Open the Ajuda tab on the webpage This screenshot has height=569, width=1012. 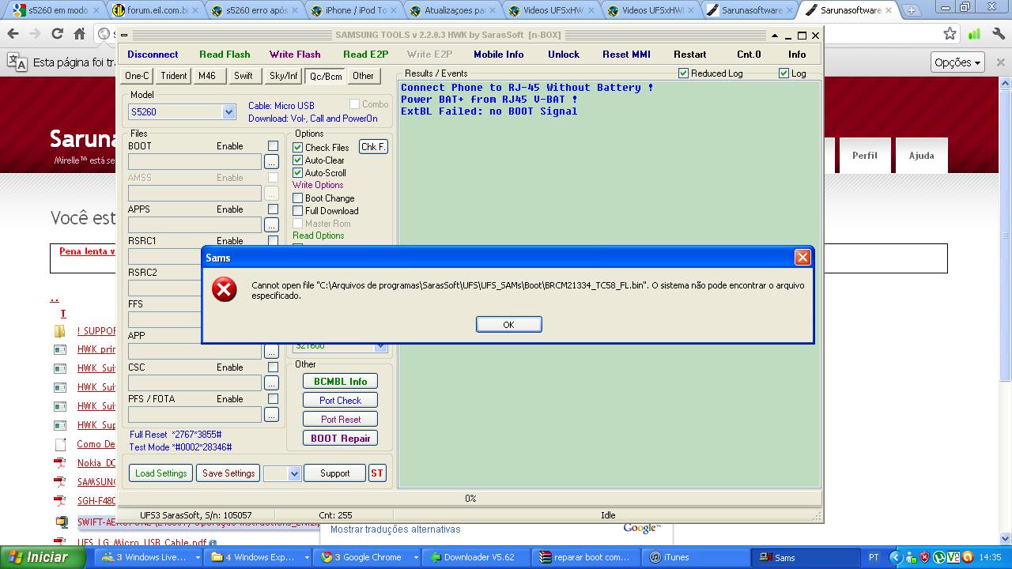[x=921, y=156]
